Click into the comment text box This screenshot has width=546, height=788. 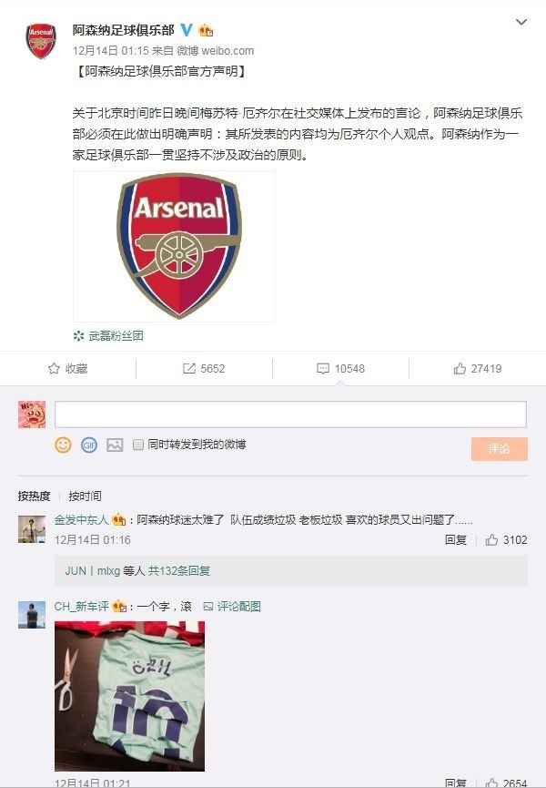pos(290,414)
